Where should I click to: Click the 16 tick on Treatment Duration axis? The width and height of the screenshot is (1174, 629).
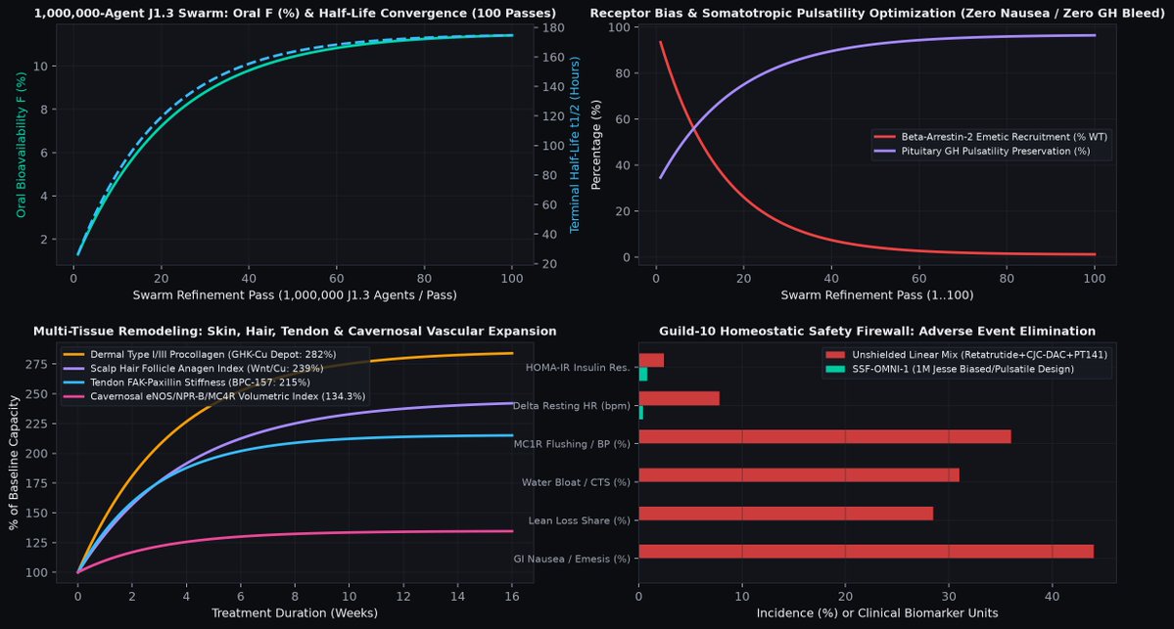(x=512, y=597)
